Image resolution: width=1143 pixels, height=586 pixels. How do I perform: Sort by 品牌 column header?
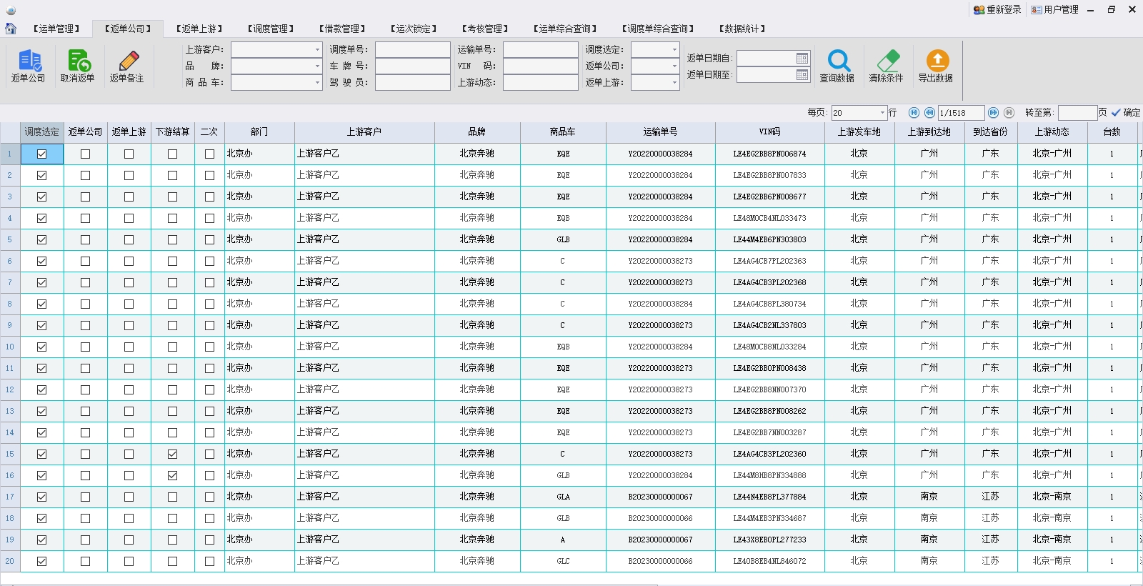click(477, 132)
